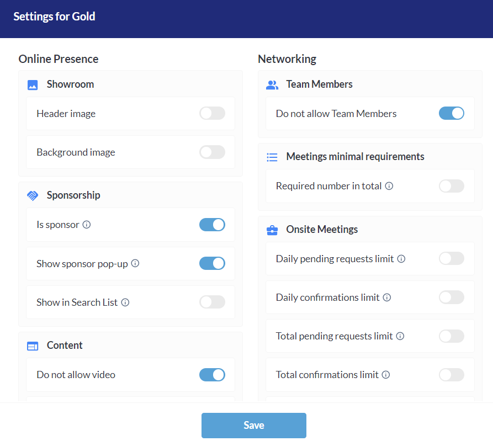
Task: Click info icon for Daily pending requests limit
Action: click(401, 258)
